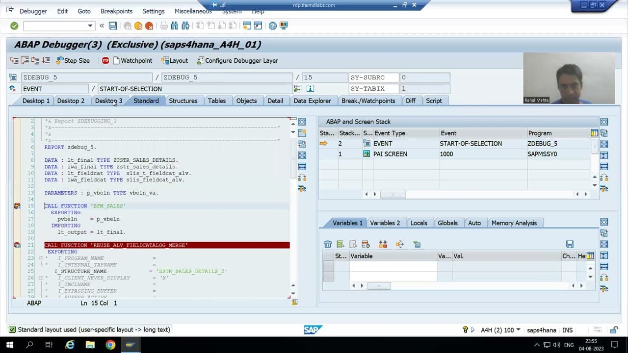Click the green Enter checkmark icon

[14, 25]
